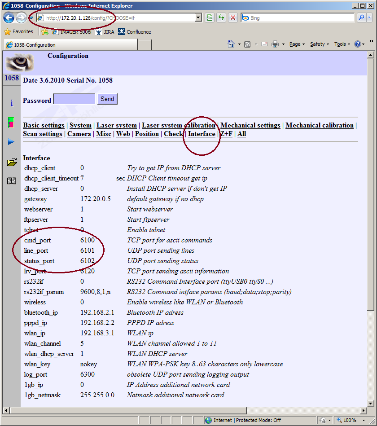Expand the command bar overflow chevron
Viewport: 377px width, 426px height.
(371, 41)
